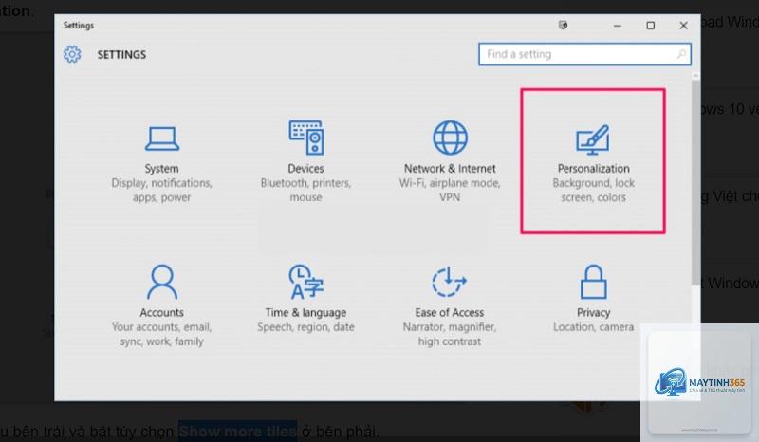759x442 pixels.
Task: Open the Privacy padlock icon
Action: (x=594, y=282)
